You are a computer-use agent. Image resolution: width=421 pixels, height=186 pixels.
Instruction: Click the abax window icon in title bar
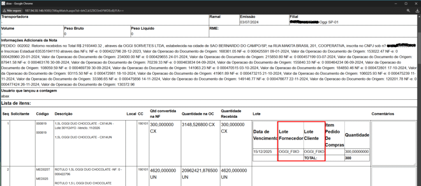tap(3, 3)
